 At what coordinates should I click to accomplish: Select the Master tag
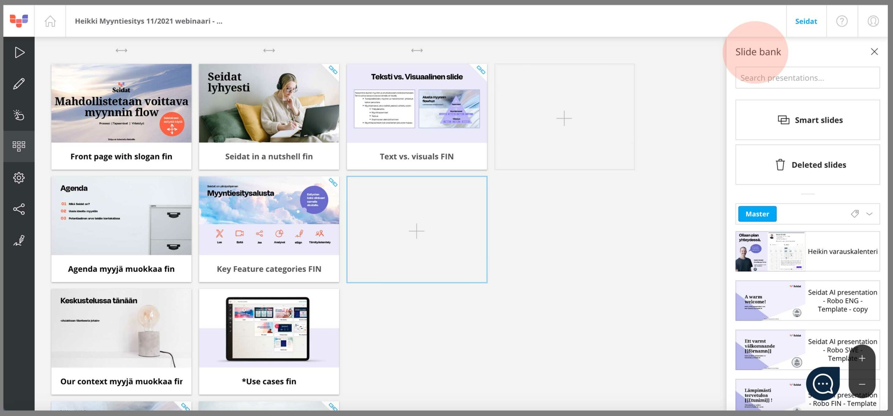click(x=757, y=214)
